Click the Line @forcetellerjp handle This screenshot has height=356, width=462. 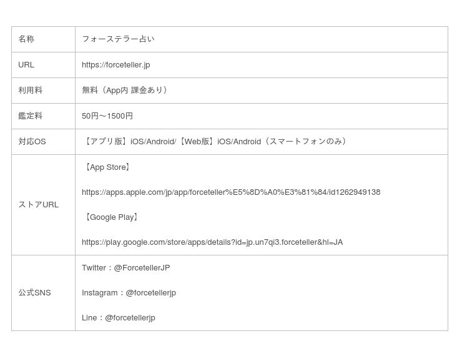pos(130,318)
